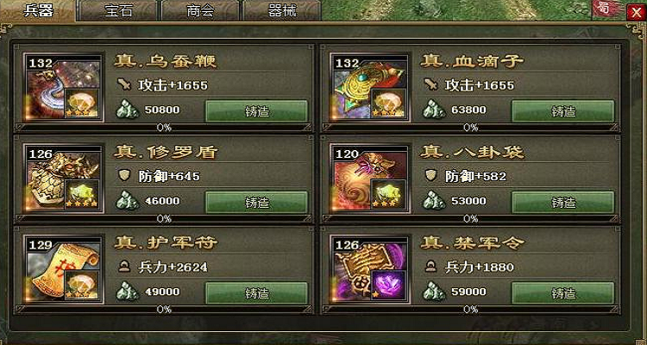
Task: Click the green gem socket on 真.修罗盾
Action: [82, 194]
